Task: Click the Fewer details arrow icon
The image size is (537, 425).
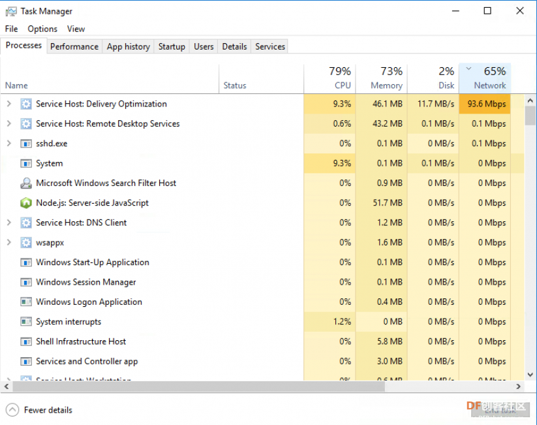Action: (12, 410)
